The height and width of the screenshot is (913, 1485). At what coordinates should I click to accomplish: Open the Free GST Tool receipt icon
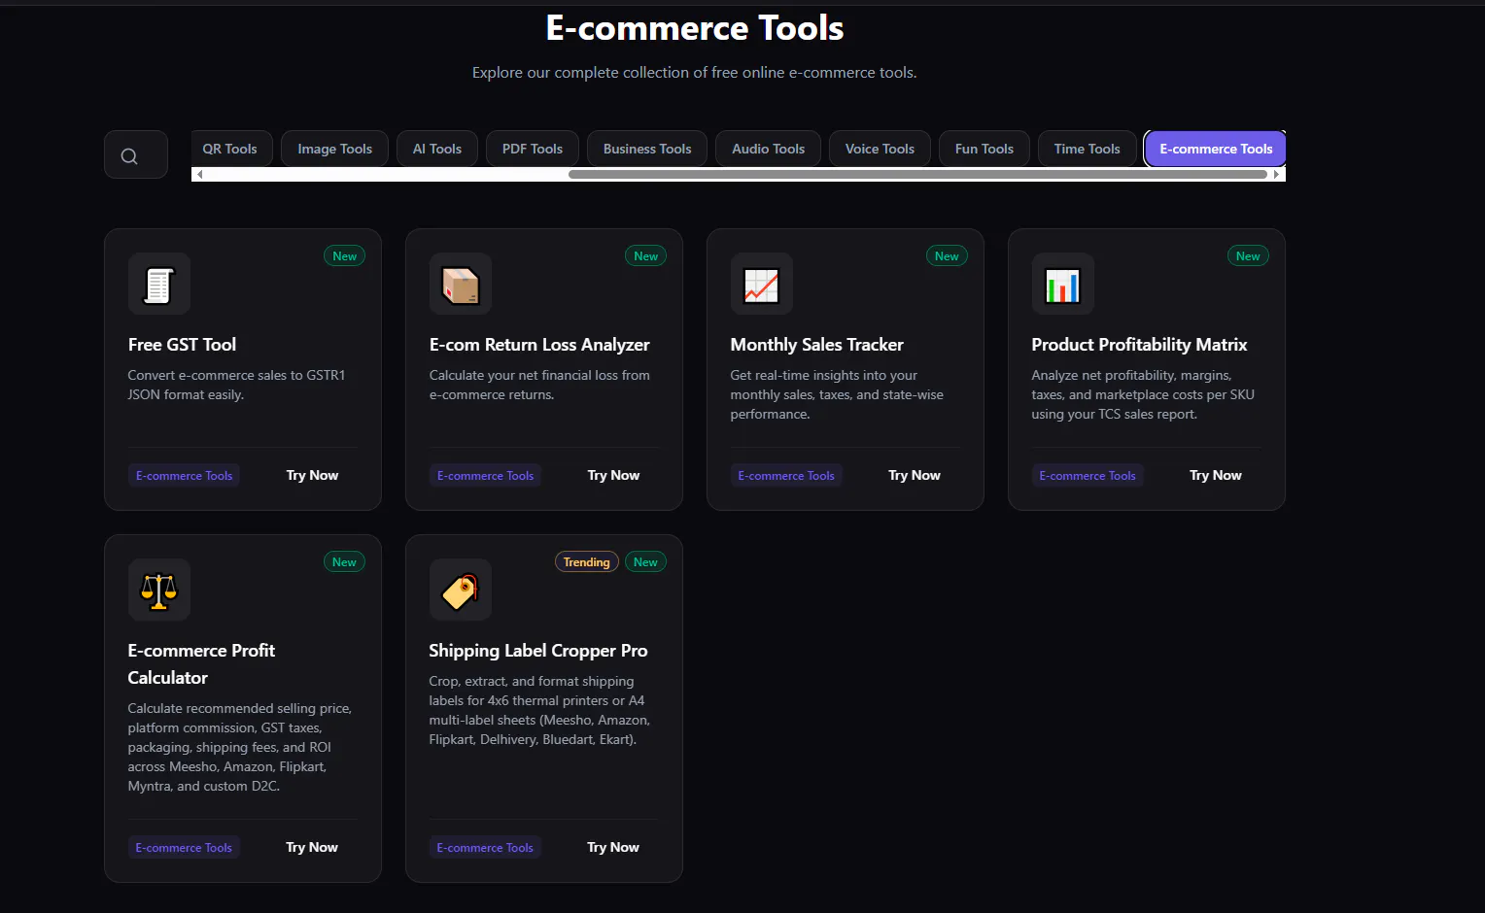159,285
